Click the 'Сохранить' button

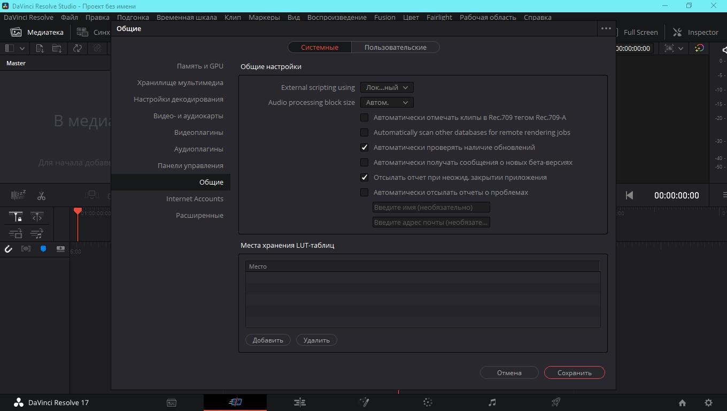574,372
